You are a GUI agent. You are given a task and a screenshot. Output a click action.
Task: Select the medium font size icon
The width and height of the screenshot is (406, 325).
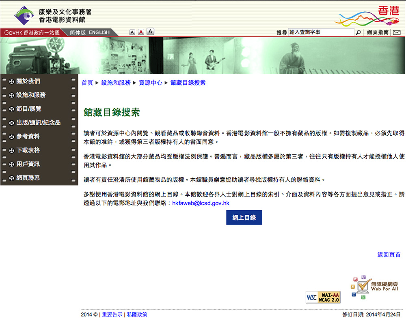tap(141, 32)
